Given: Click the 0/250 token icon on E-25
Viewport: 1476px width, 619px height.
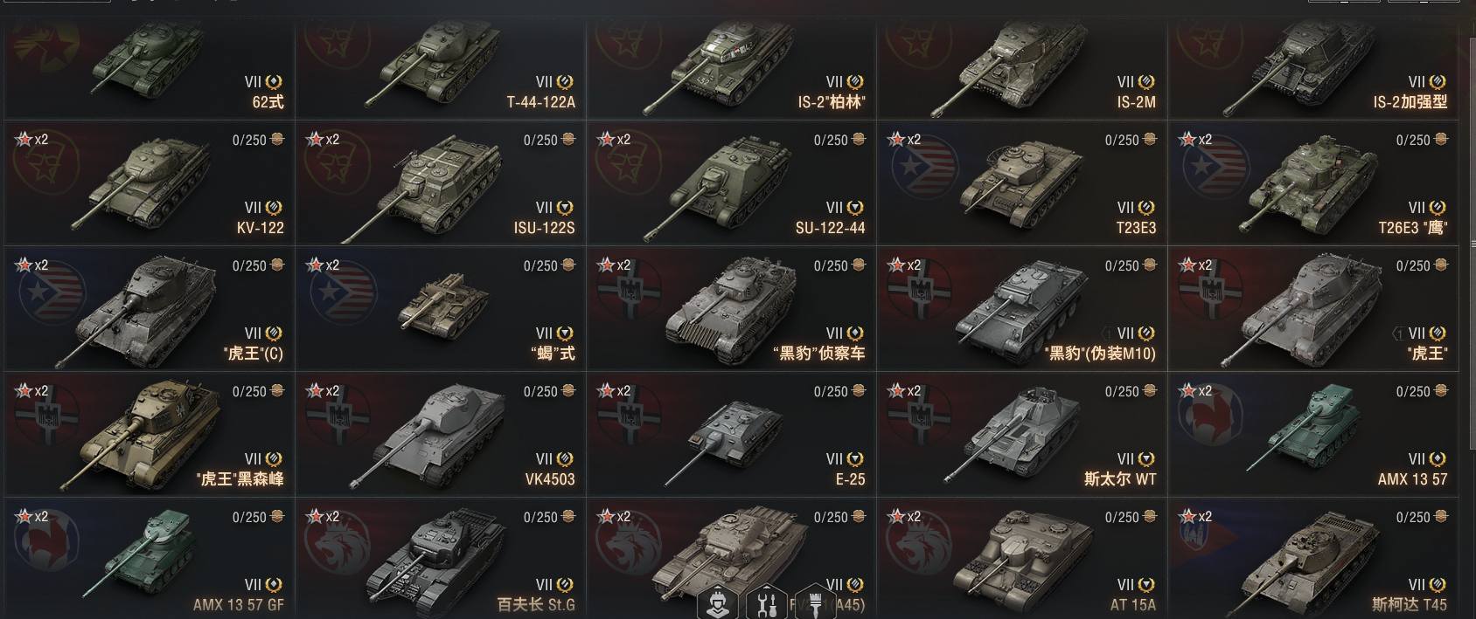Looking at the screenshot, I should click(859, 391).
